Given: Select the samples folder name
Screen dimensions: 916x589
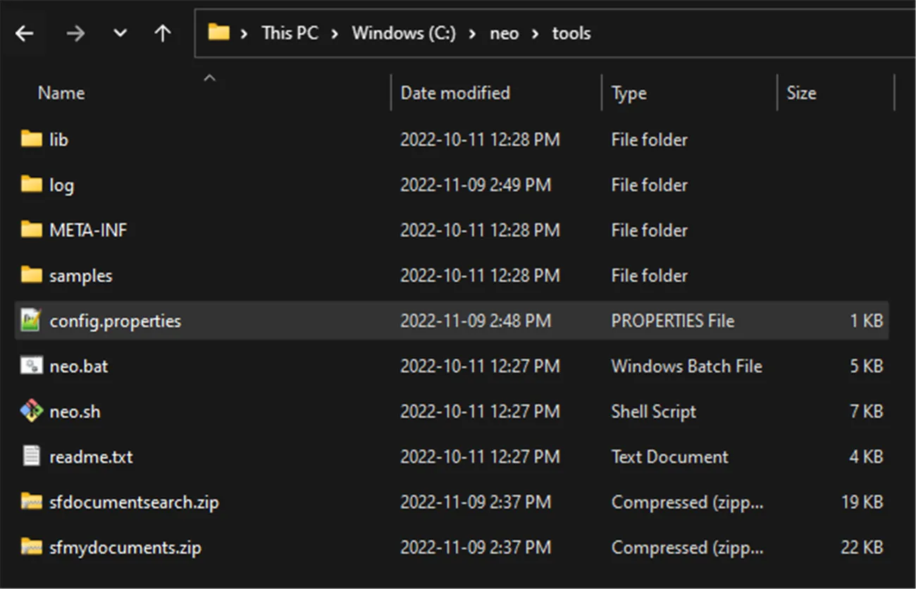Looking at the screenshot, I should tap(81, 275).
